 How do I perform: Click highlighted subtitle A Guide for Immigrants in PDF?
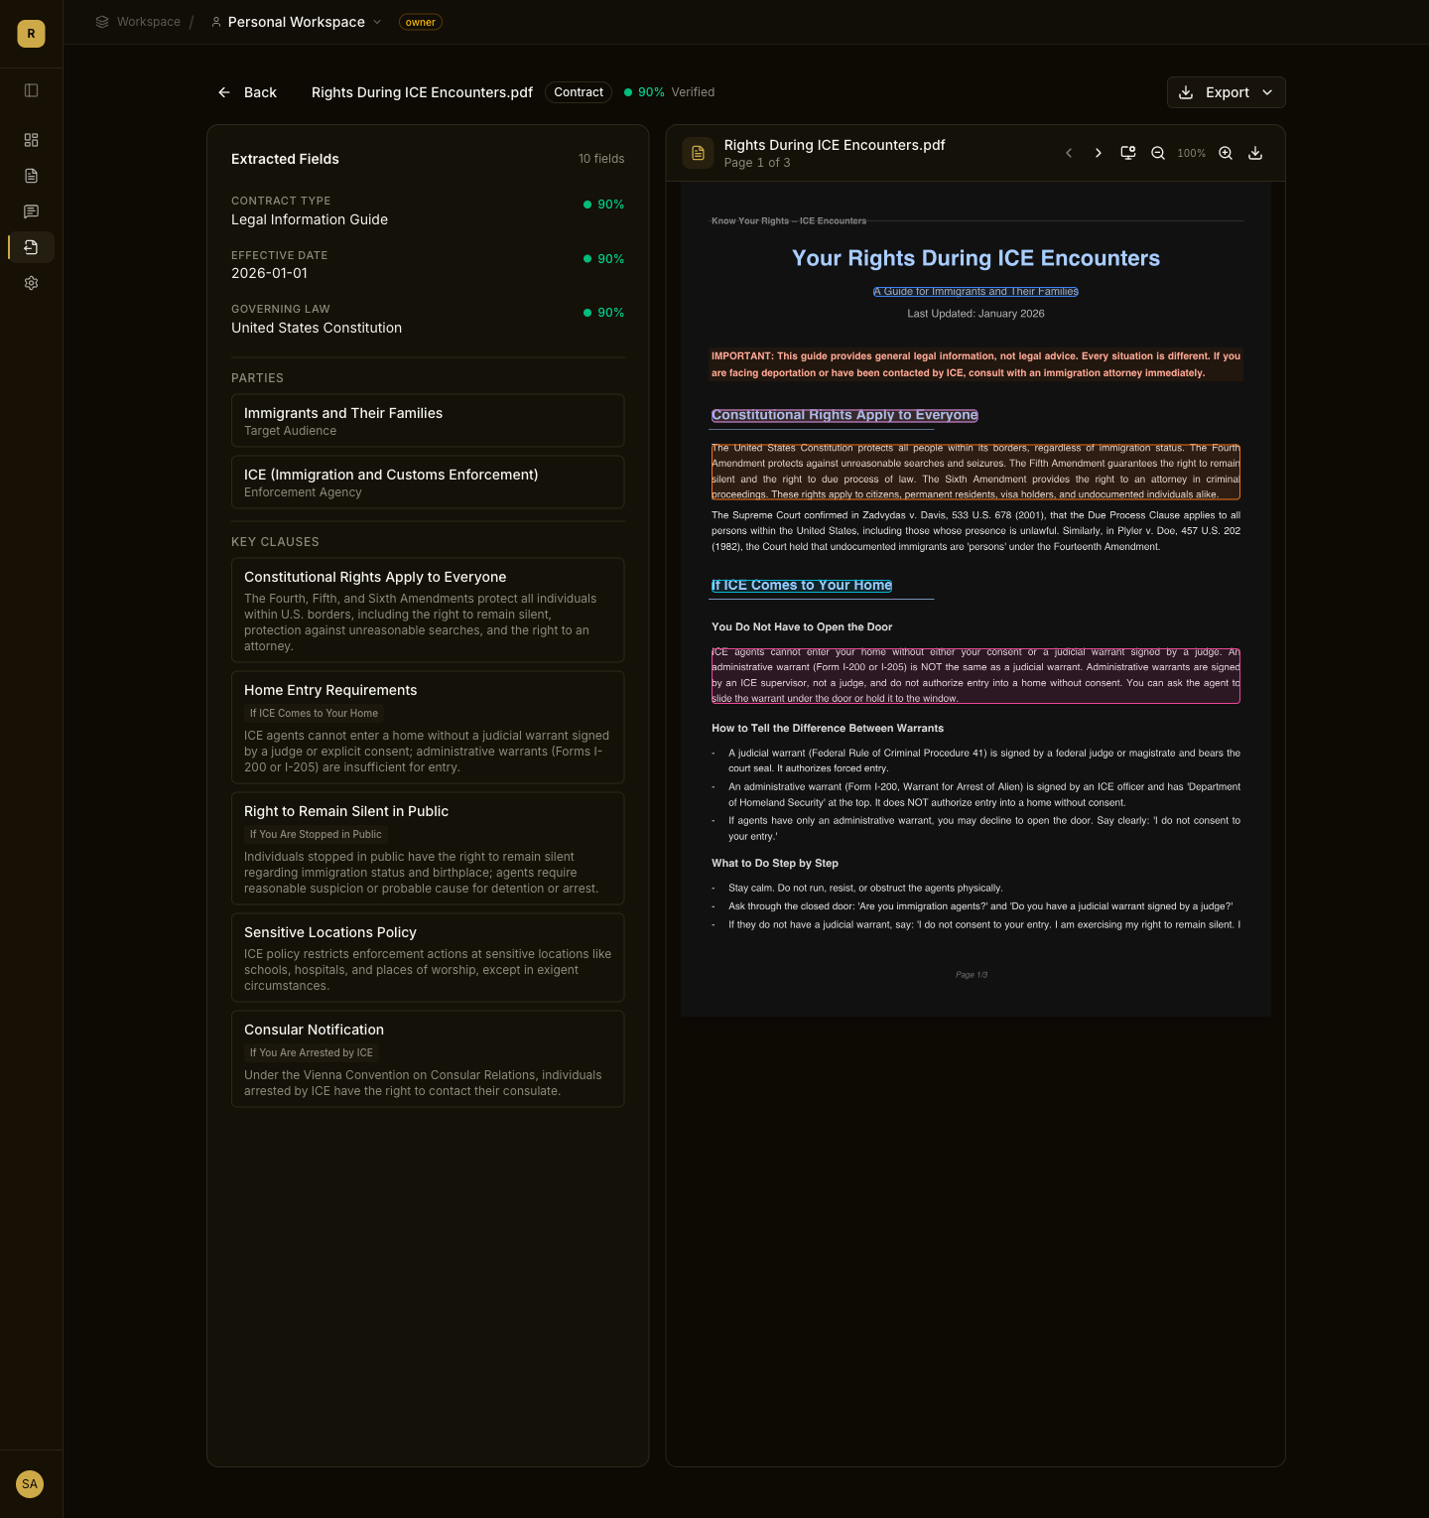point(975,292)
